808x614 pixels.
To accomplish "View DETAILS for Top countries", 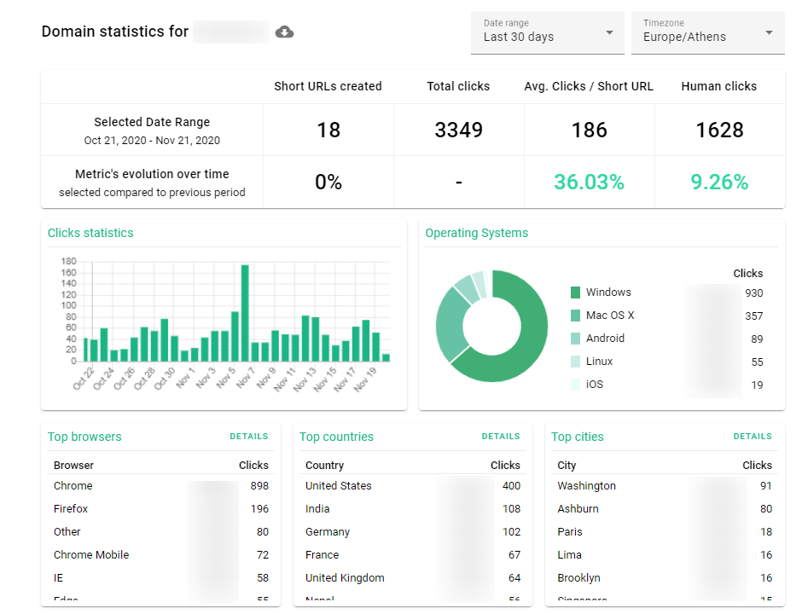I will pyautogui.click(x=500, y=436).
